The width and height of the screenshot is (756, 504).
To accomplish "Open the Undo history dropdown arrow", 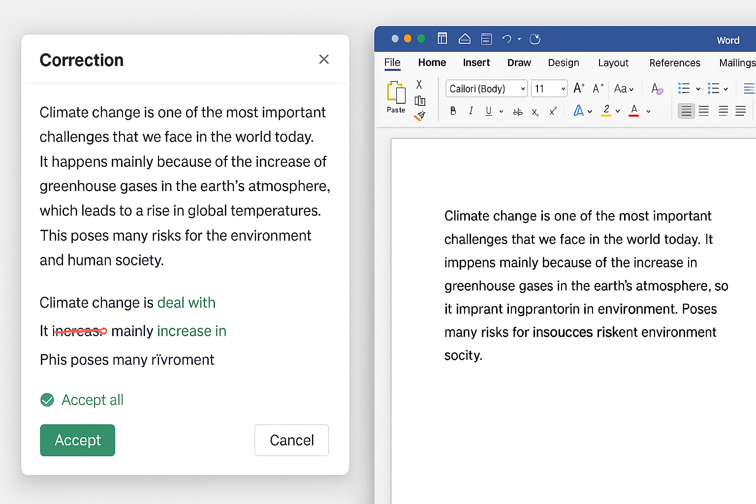I will tap(519, 39).
